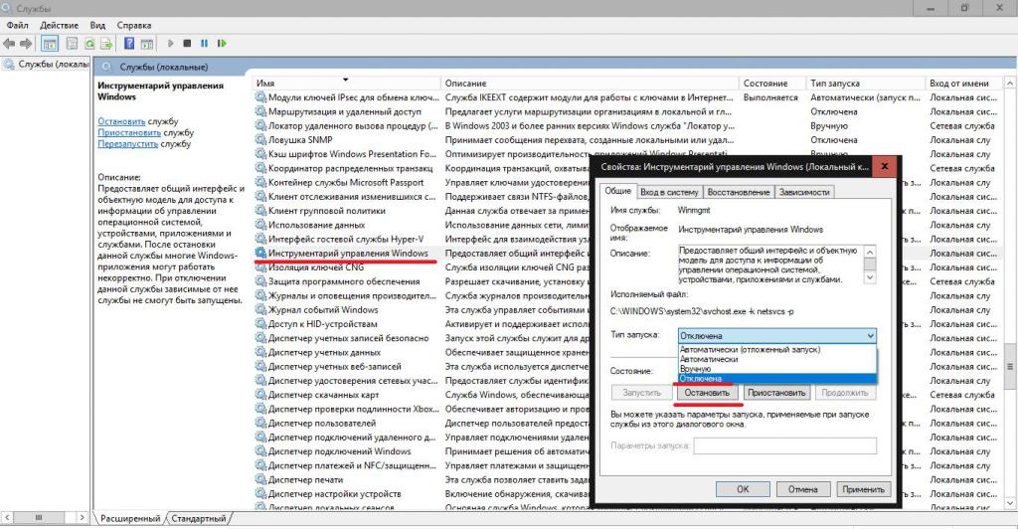Screen dimensions: 1018x529
Task: Click the Export list toolbar icon
Action: pos(106,44)
